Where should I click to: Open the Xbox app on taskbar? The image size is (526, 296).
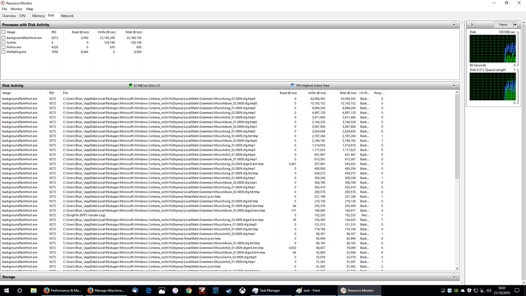pyautogui.click(x=242, y=291)
